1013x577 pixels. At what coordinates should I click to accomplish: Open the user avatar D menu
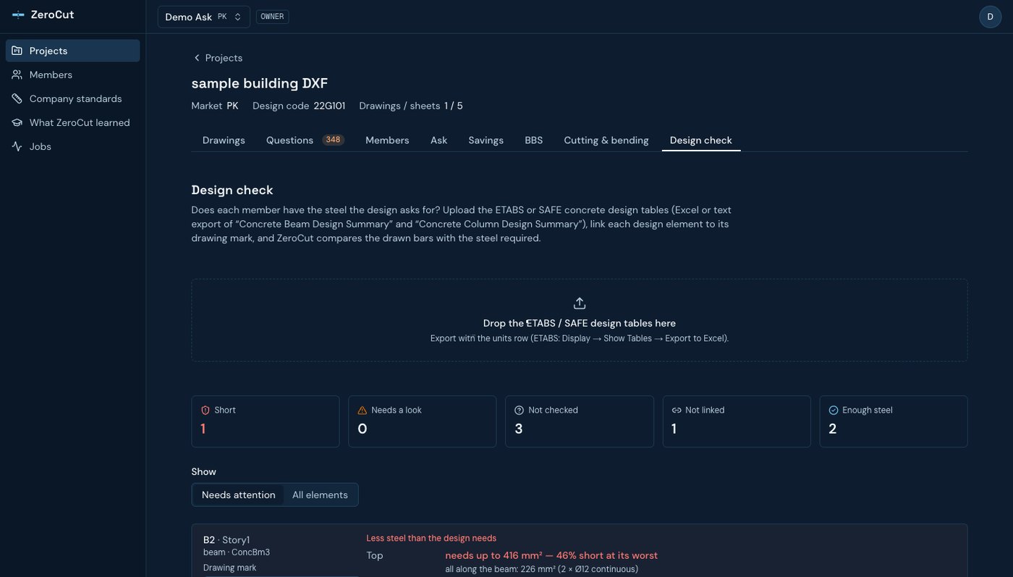pyautogui.click(x=990, y=17)
